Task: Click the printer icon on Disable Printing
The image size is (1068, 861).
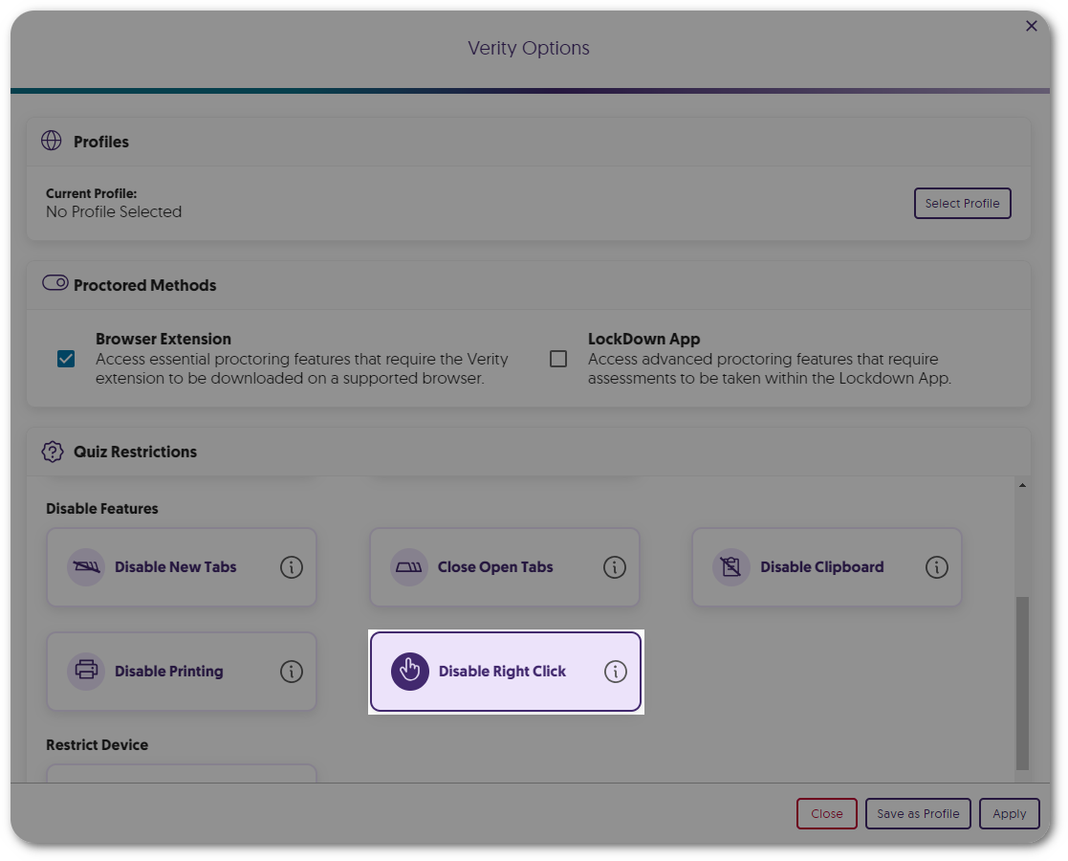Action: click(x=85, y=671)
